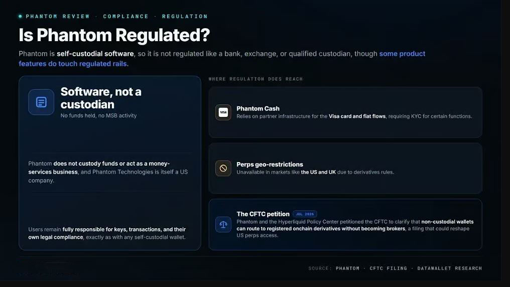Click the 'Software, not a custodian' card heading
Screen dimensions: 510x287
click(x=101, y=98)
